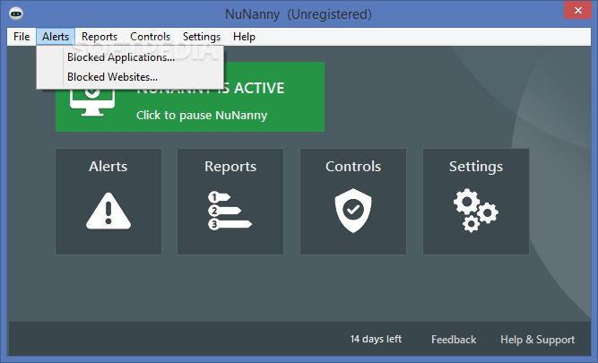
Task: Click to pause NuNanny banner text
Action: [202, 115]
